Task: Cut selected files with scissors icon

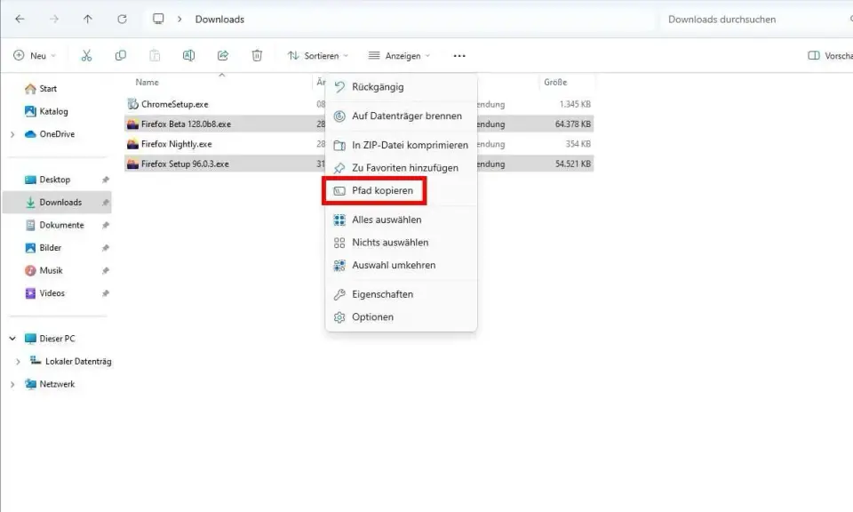Action: point(86,55)
